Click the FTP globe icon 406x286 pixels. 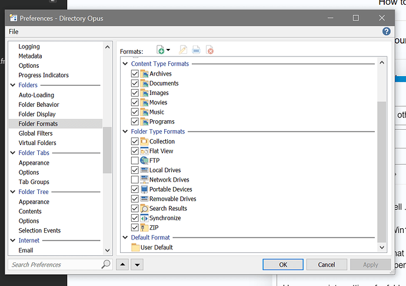[x=144, y=160]
